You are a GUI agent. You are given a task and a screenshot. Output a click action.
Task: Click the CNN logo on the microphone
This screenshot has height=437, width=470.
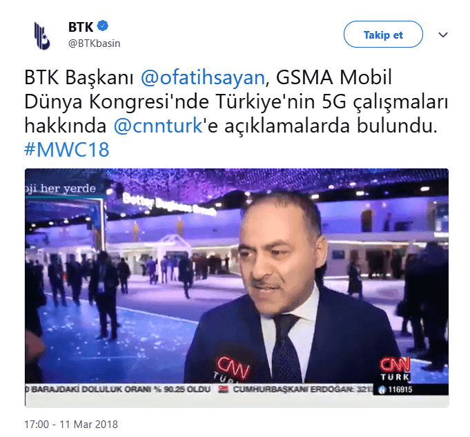[x=233, y=369]
